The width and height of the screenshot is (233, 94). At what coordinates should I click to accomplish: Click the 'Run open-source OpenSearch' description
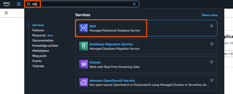[x=149, y=85]
